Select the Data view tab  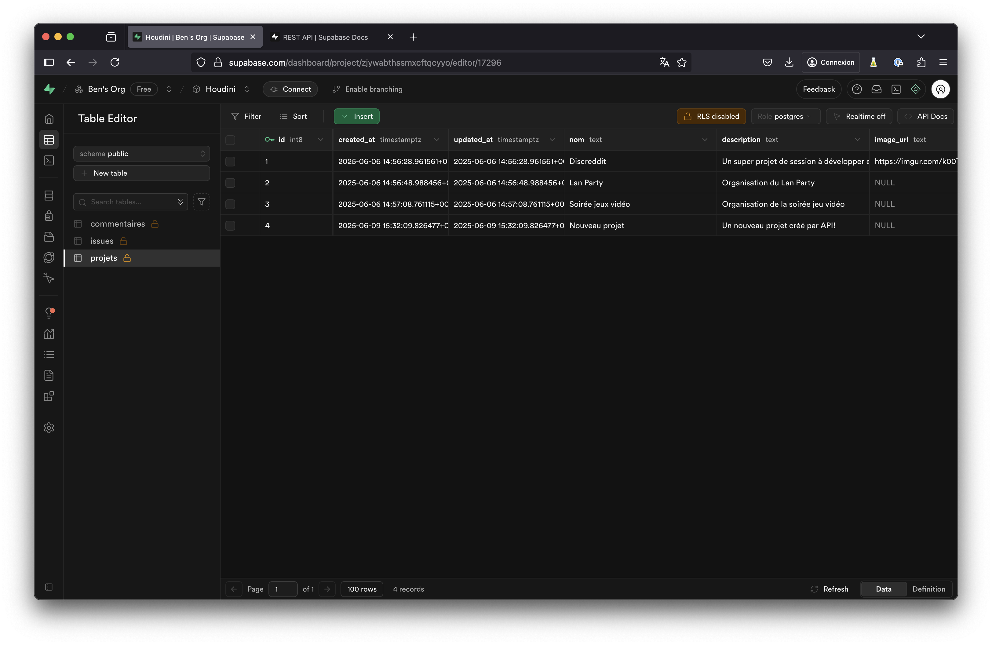tap(884, 589)
